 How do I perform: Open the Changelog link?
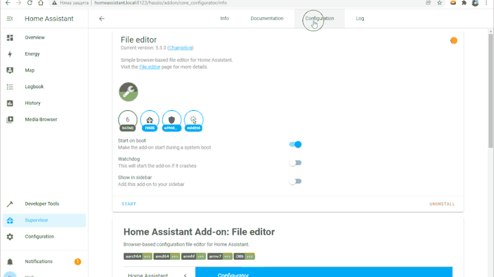point(180,48)
